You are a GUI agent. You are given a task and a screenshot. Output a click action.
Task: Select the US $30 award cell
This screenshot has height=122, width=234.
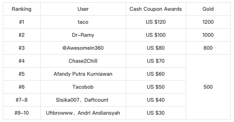(x=156, y=113)
